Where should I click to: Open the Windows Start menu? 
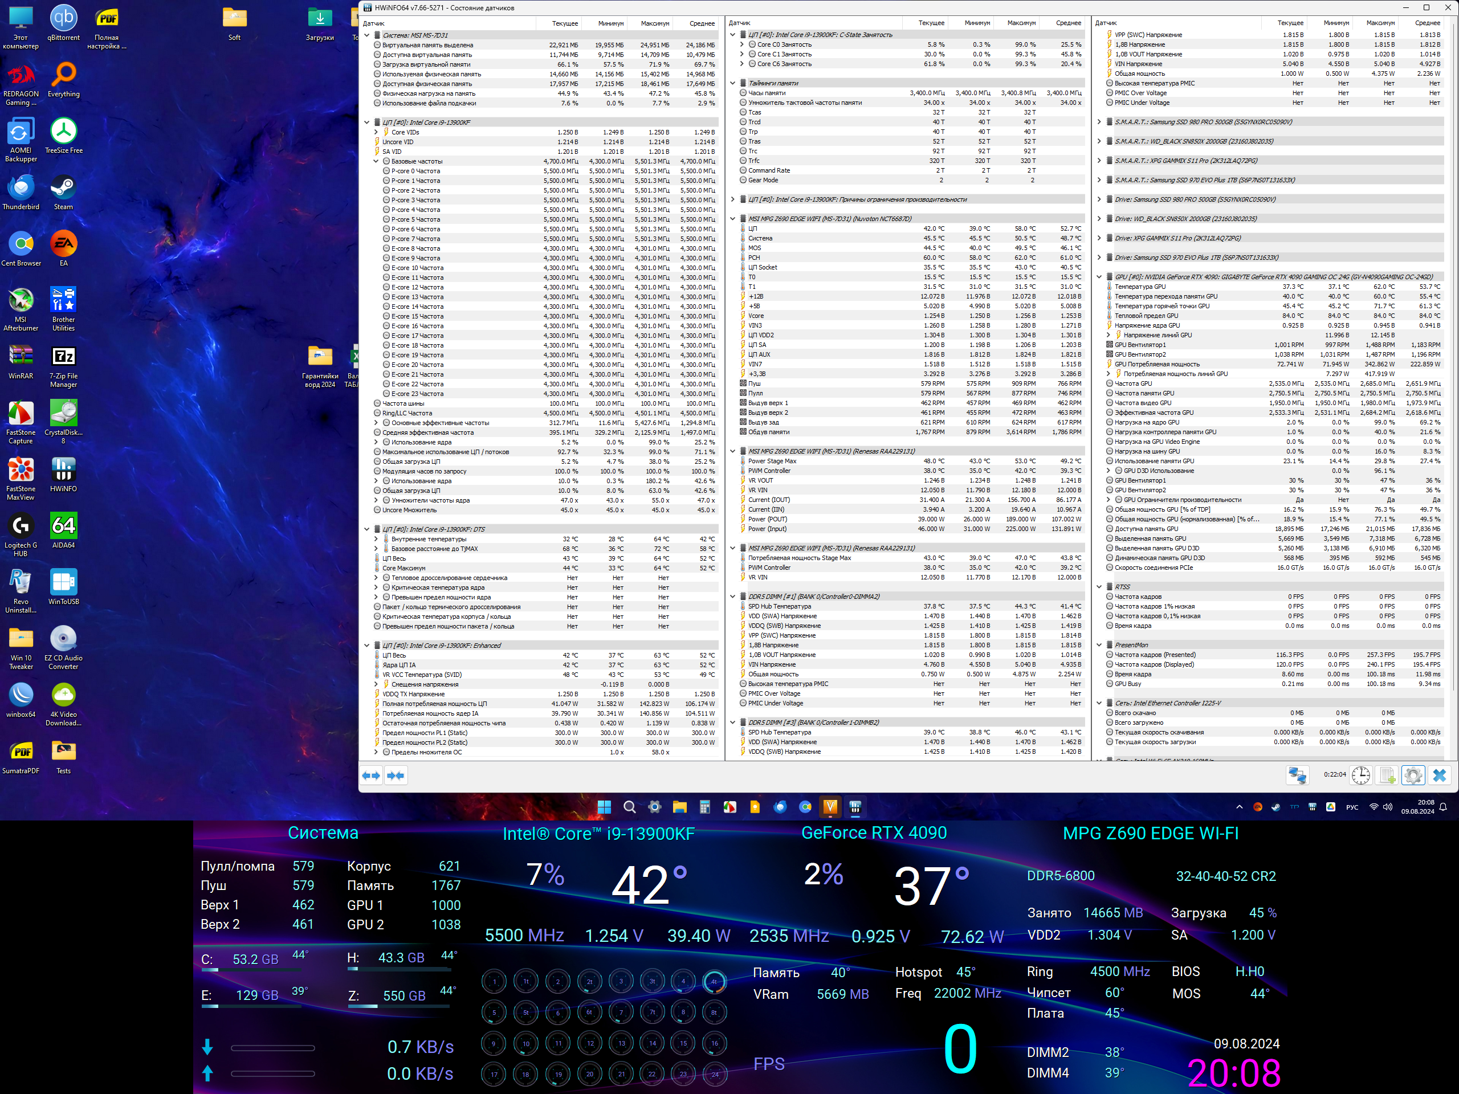pos(604,807)
